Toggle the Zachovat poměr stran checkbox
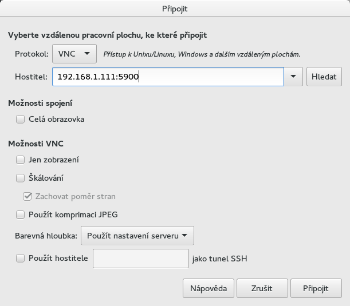This screenshot has width=350, height=306. pos(27,196)
